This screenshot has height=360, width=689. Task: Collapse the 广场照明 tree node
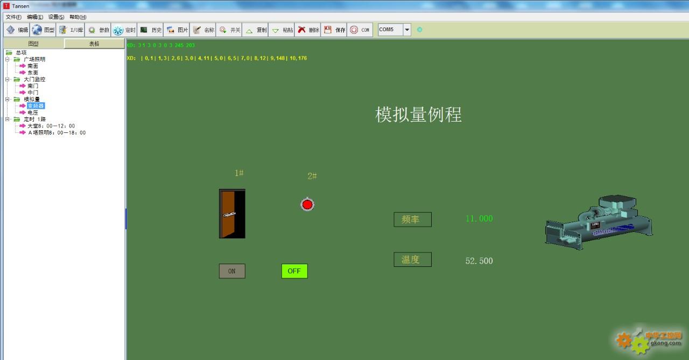pyautogui.click(x=8, y=59)
